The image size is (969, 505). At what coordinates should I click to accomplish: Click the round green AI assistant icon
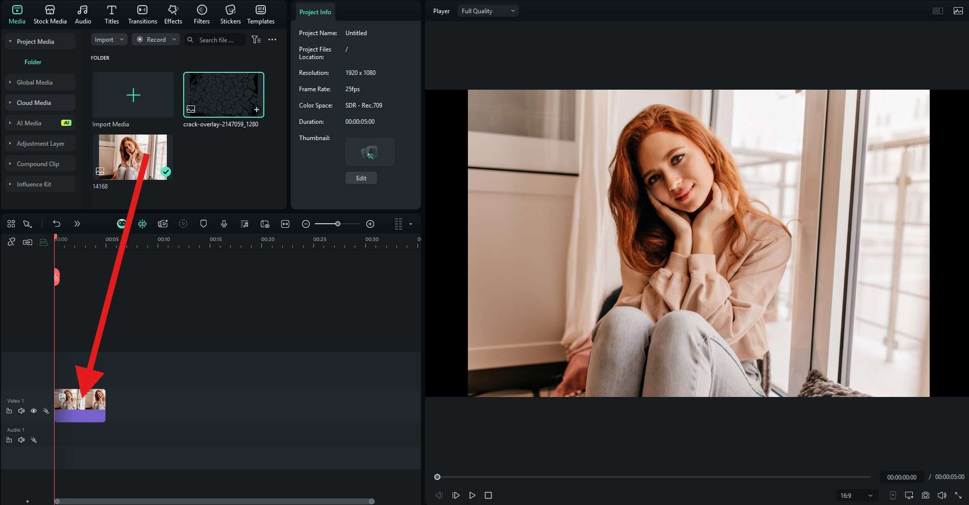pyautogui.click(x=121, y=224)
